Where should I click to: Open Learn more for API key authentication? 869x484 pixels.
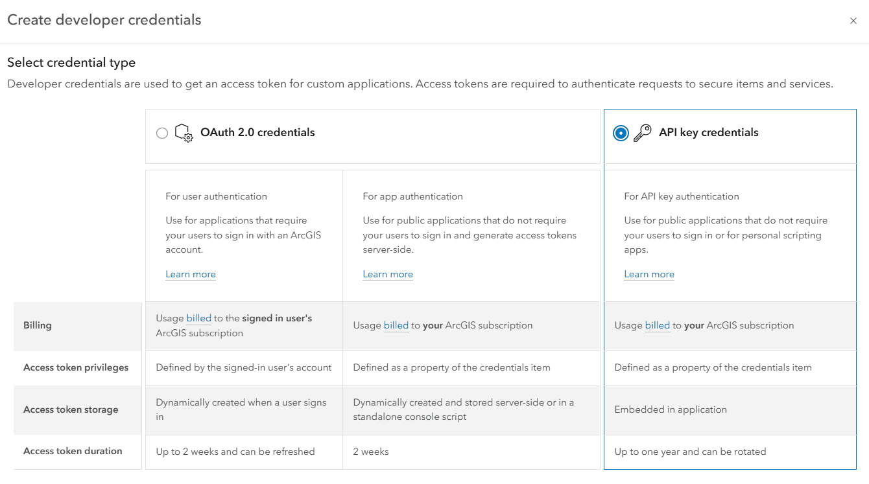649,274
